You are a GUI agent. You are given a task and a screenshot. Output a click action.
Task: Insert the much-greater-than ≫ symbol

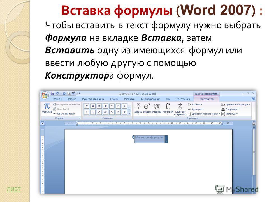coord(118,112)
